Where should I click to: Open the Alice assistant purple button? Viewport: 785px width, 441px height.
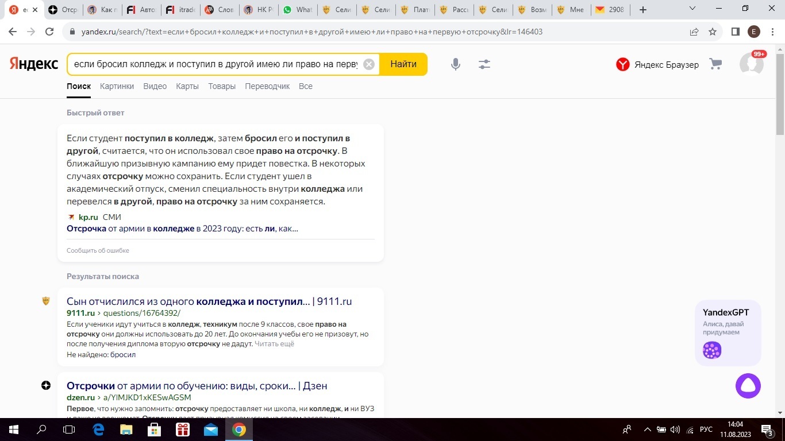point(748,386)
